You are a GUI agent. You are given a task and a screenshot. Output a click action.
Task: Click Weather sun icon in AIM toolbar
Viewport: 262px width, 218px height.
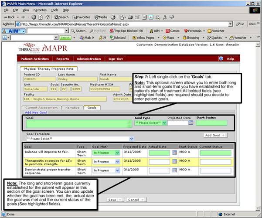[x=216, y=31]
